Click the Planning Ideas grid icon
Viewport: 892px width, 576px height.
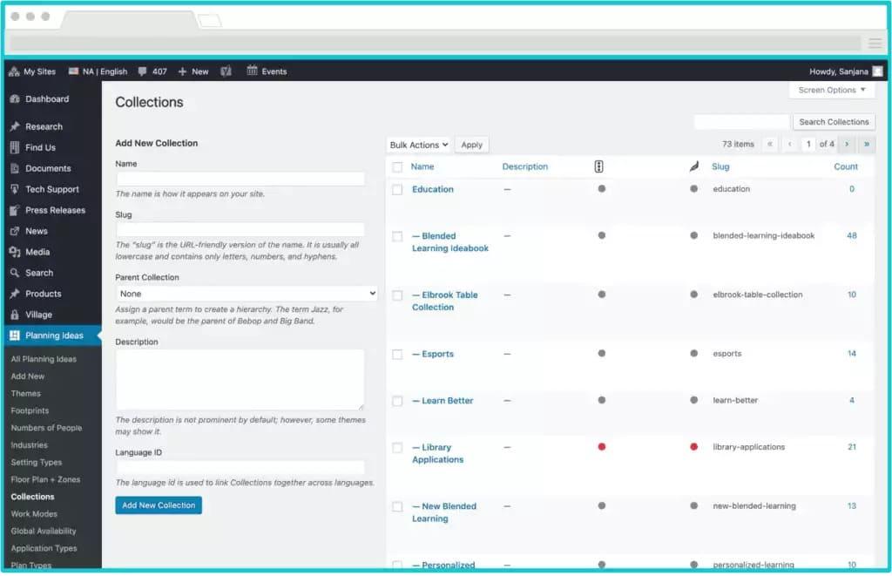pos(15,335)
